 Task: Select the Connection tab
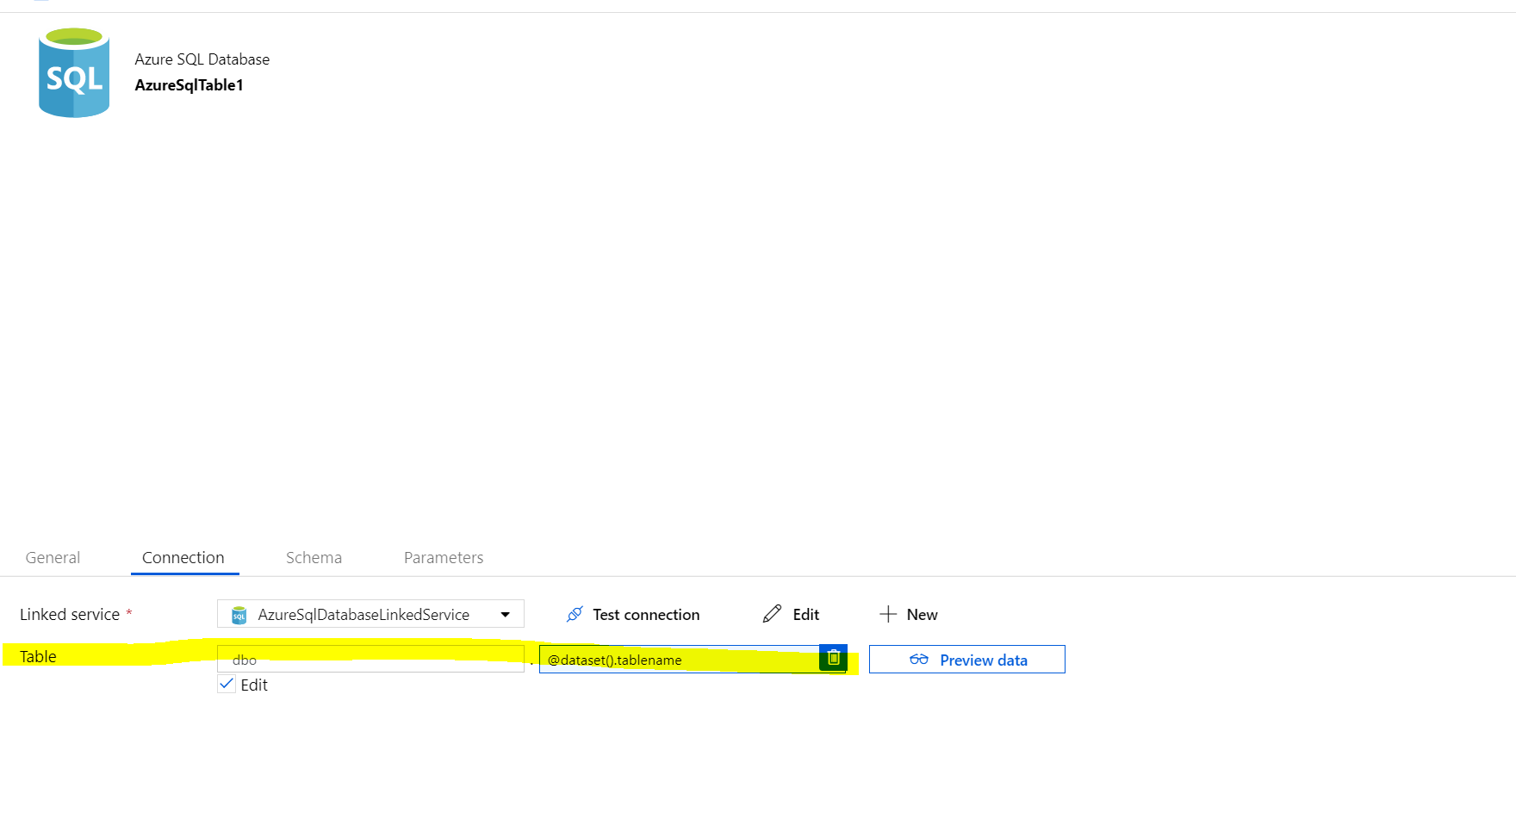point(183,557)
